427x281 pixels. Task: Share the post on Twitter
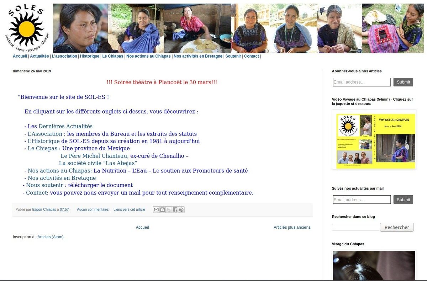pyautogui.click(x=169, y=210)
